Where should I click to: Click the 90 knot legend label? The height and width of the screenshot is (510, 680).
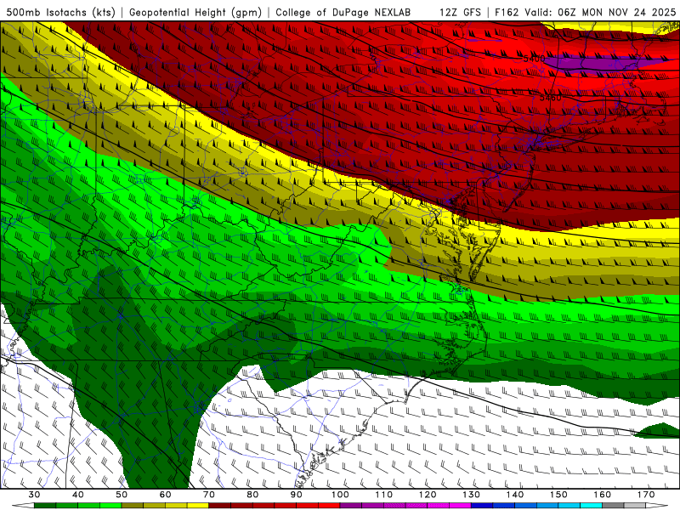(297, 495)
